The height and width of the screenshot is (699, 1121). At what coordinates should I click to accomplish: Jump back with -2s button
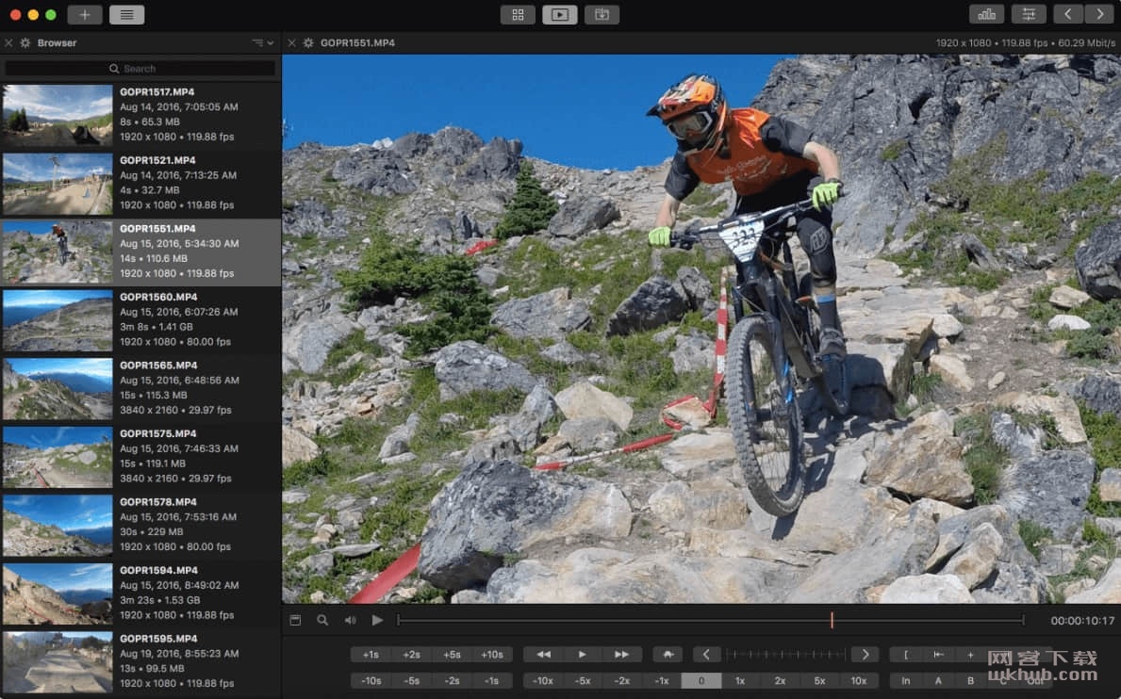click(452, 680)
